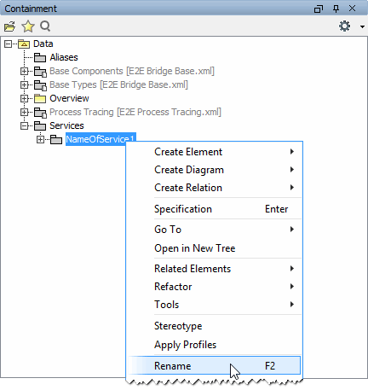Click the floating window icon in title bar
368x390 pixels.
click(319, 9)
